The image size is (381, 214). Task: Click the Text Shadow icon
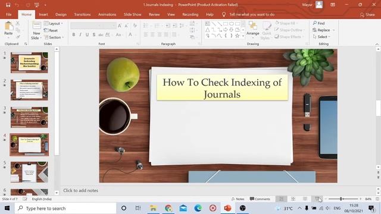point(94,34)
